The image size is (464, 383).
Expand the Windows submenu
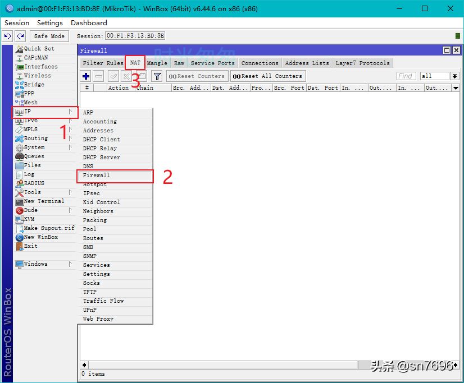coord(45,264)
